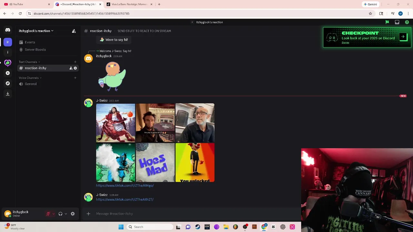The width and height of the screenshot is (413, 232).
Task: Collapse the Text Channels category
Action: click(x=29, y=62)
